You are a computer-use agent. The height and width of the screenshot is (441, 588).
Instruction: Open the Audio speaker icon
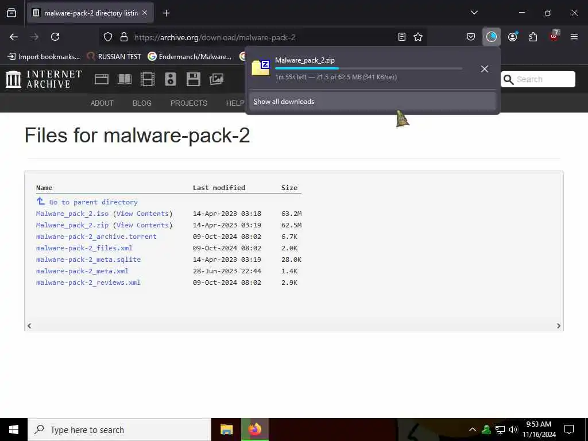click(170, 79)
